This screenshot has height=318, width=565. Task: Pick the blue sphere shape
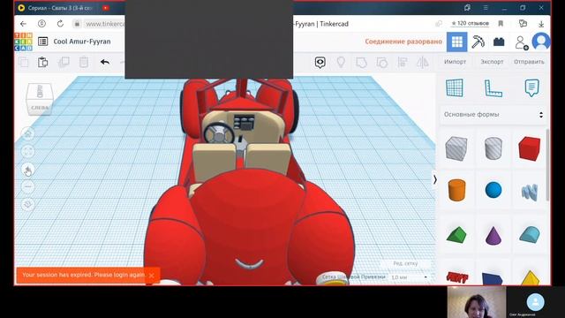tap(493, 190)
